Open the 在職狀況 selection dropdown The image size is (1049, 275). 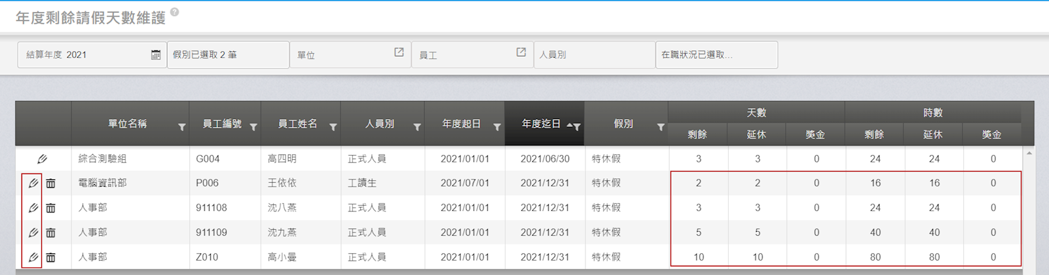[x=716, y=55]
